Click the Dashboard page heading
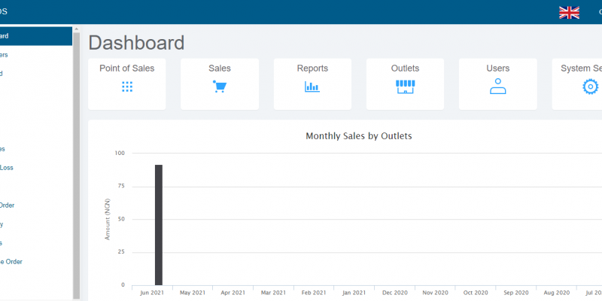The width and height of the screenshot is (602, 301). coord(136,42)
